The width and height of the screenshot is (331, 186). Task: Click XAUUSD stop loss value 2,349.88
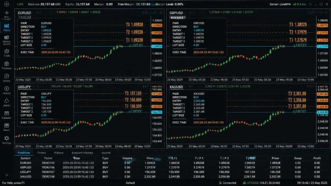(x=174, y=176)
